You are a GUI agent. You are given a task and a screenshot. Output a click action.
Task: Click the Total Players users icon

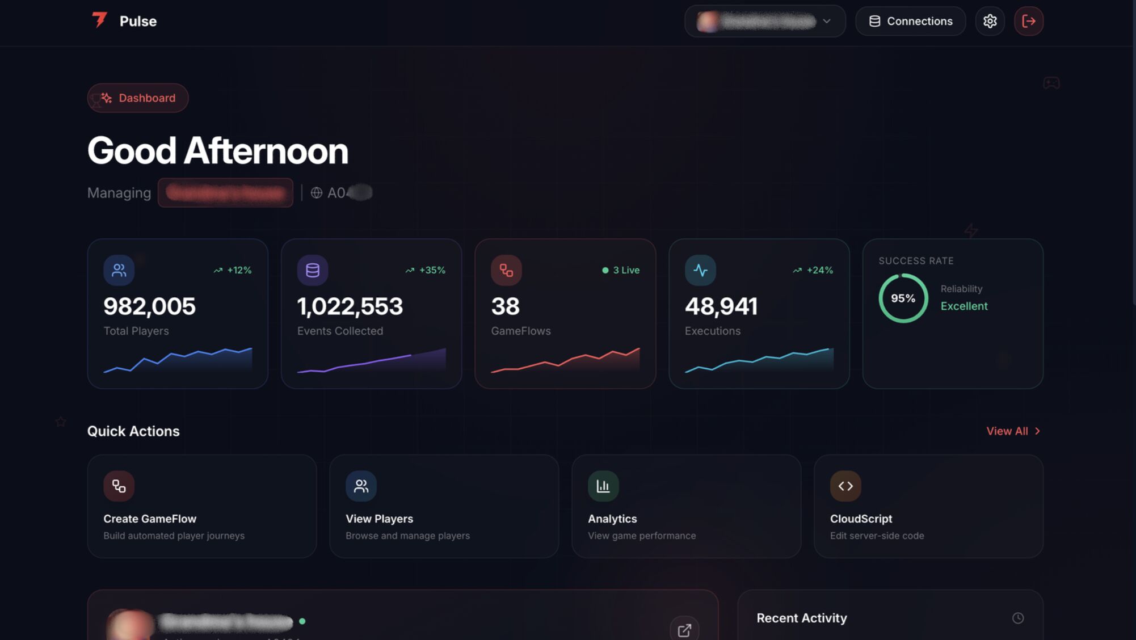(x=119, y=270)
